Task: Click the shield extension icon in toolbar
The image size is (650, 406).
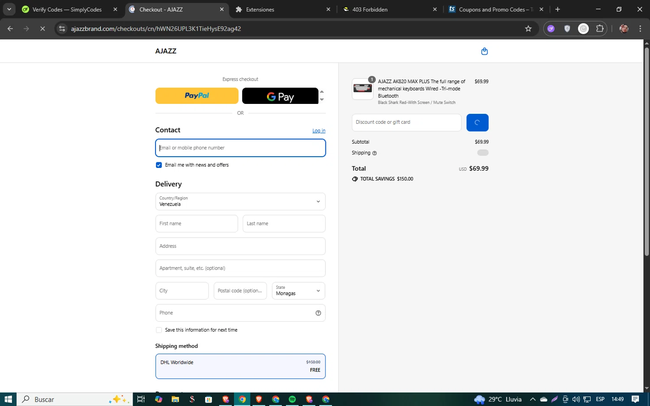Action: [567, 29]
